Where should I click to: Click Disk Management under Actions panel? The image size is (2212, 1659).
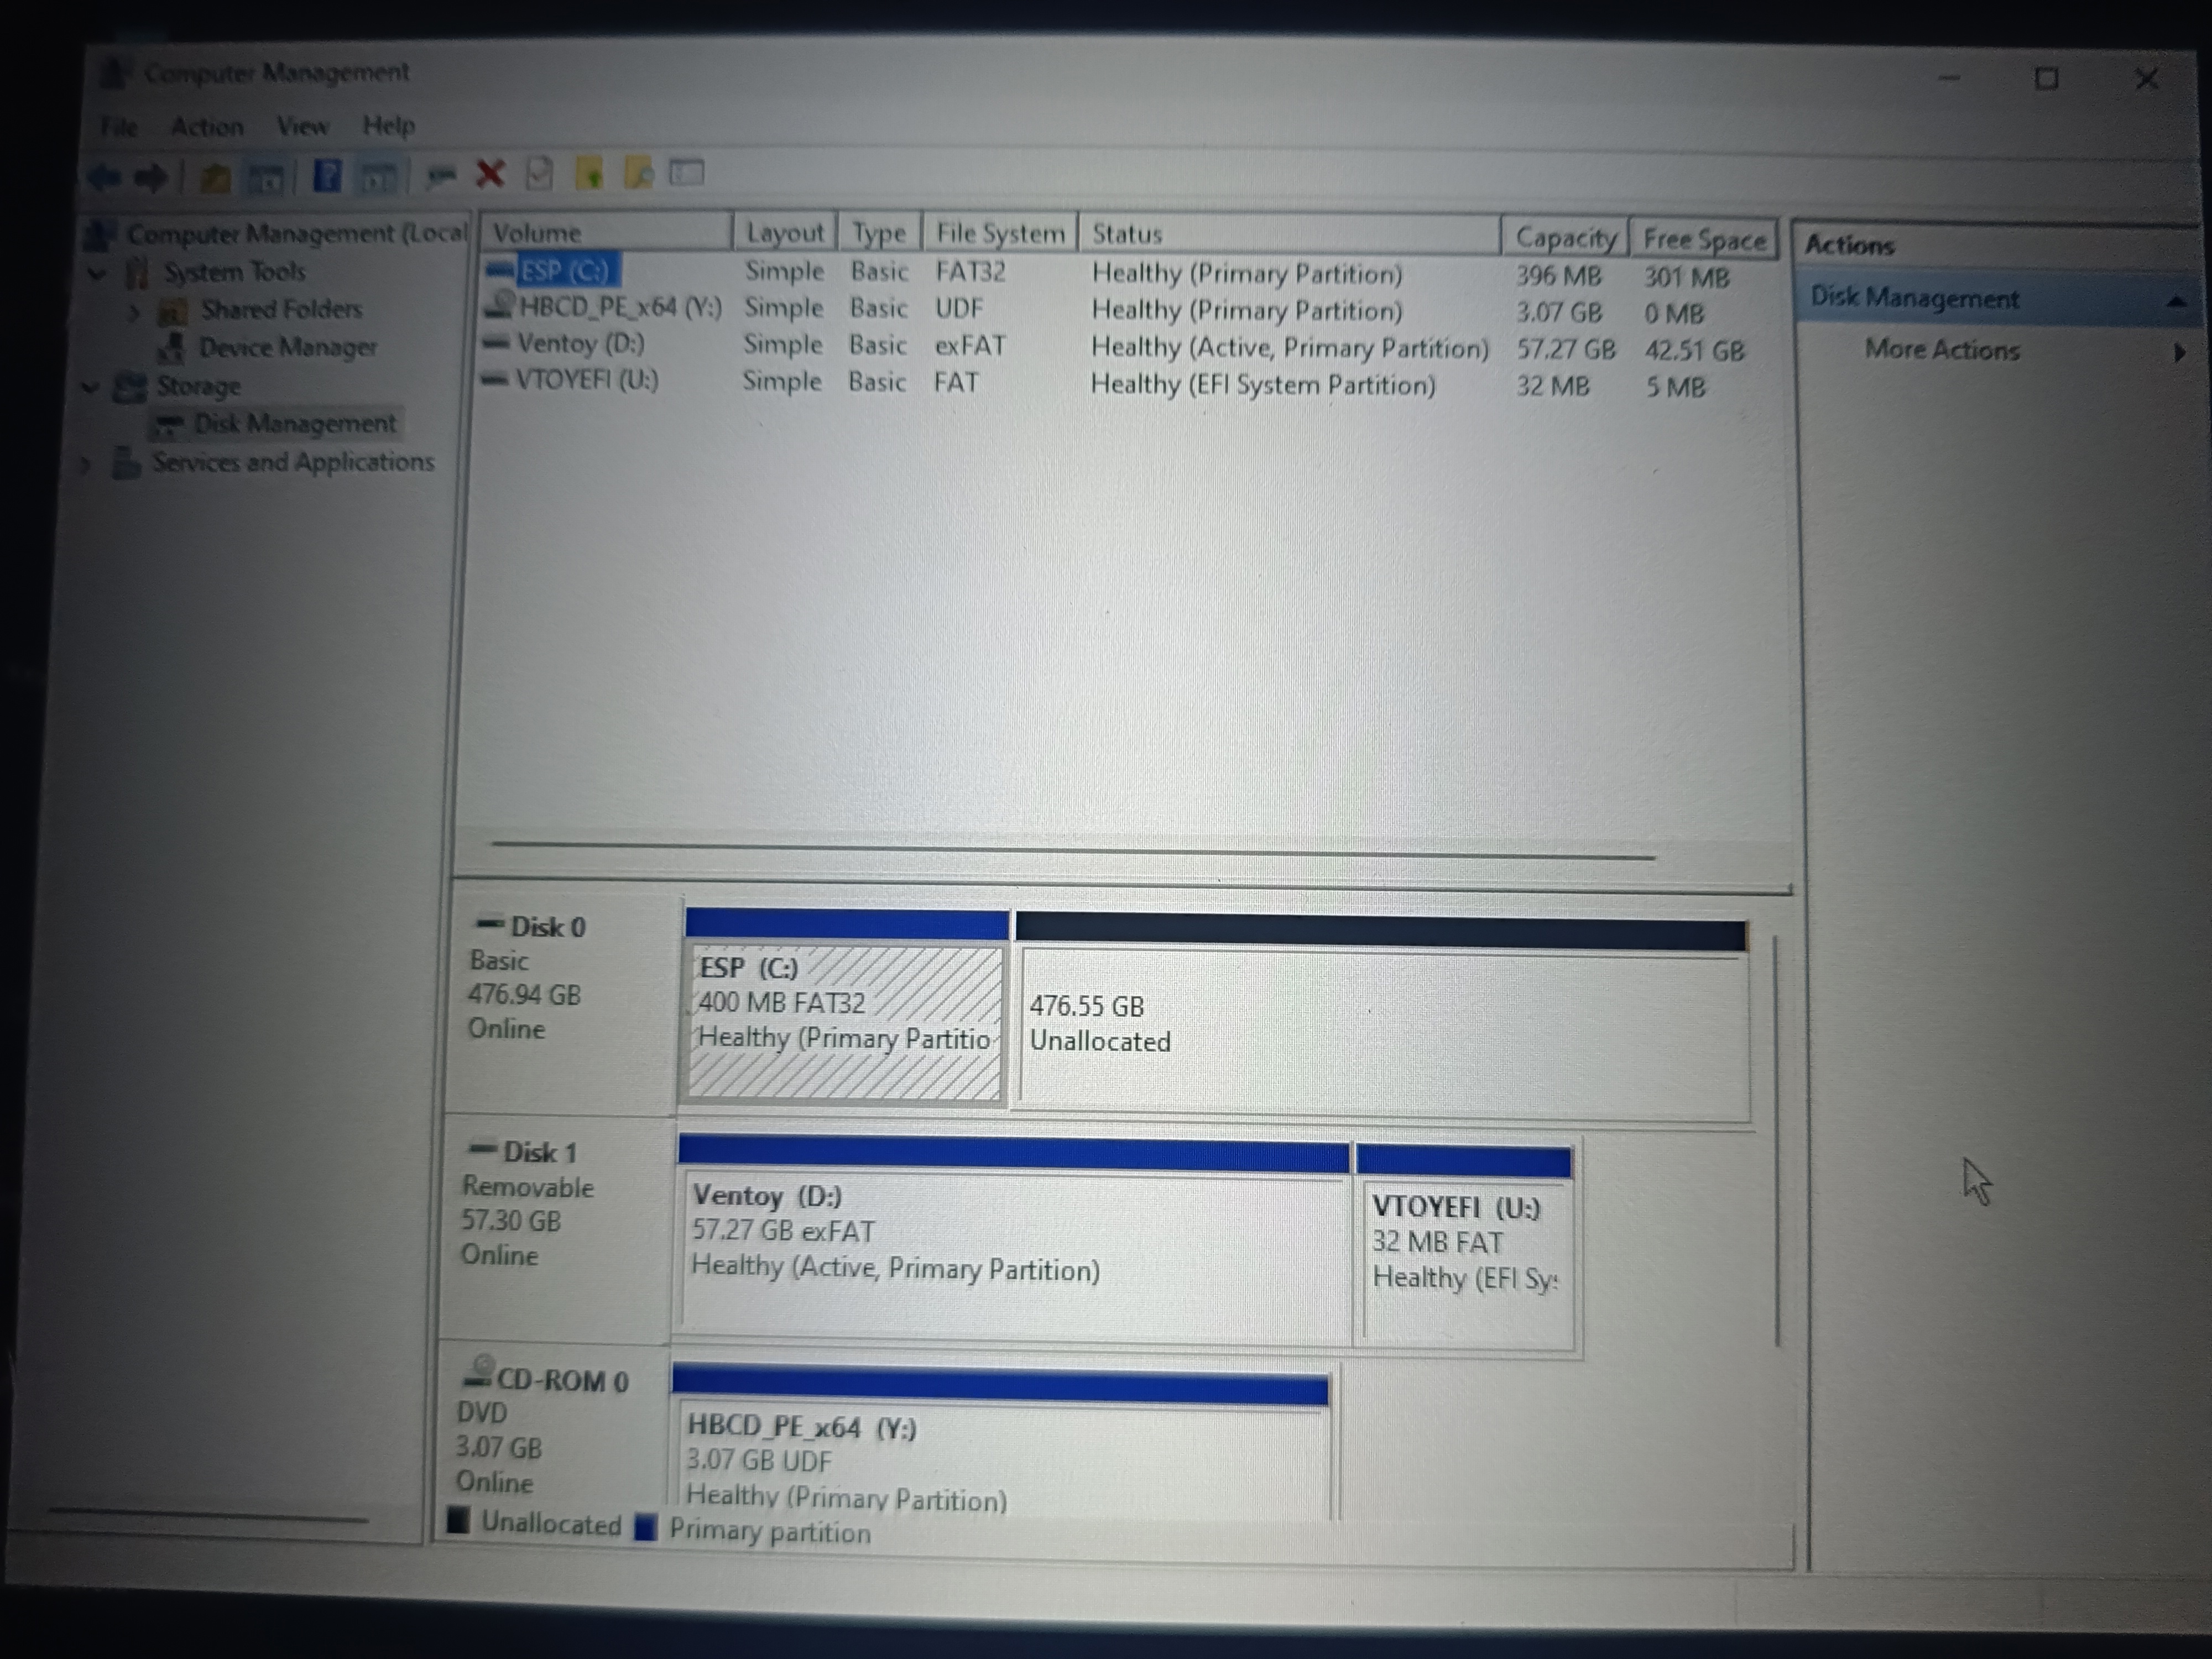click(1915, 297)
